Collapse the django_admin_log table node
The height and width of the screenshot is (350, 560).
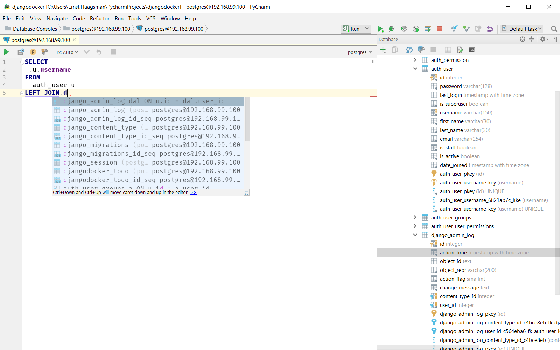[415, 235]
